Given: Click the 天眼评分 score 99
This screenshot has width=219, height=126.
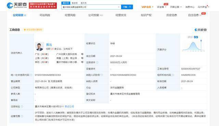Looking at the screenshot, I should 196,37.
